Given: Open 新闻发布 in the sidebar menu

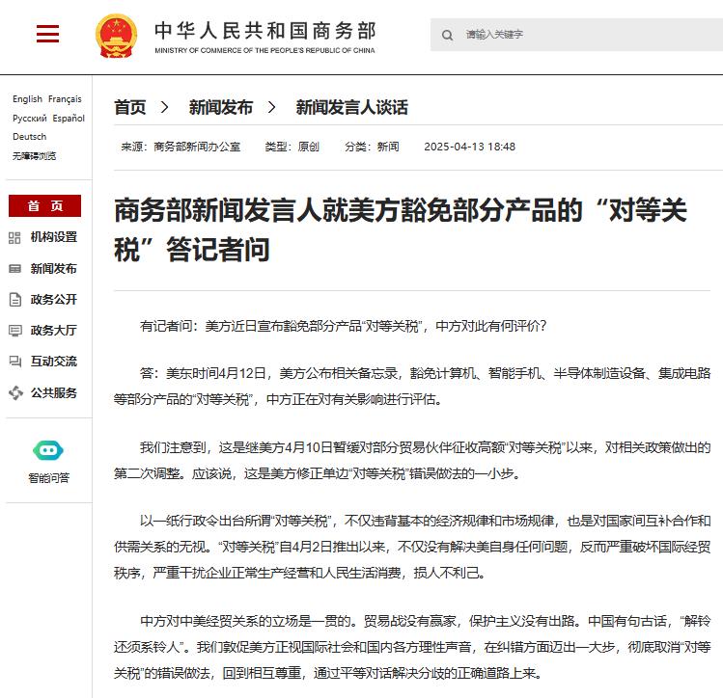Looking at the screenshot, I should click(x=53, y=268).
